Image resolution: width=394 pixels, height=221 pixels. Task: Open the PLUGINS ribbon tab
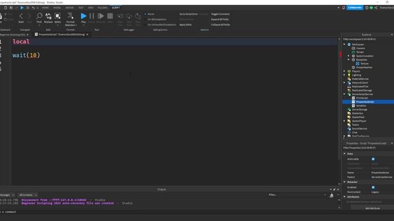[x=103, y=8]
